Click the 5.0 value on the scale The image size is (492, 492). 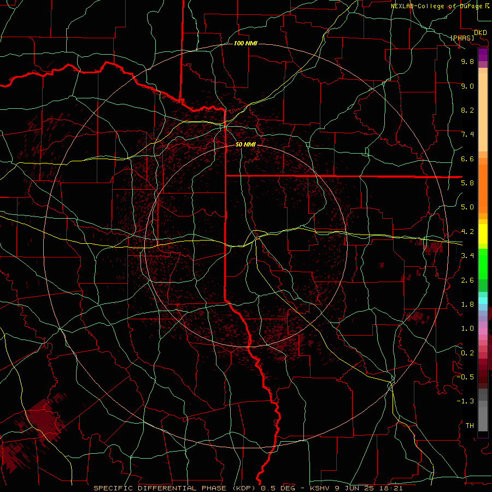(x=467, y=207)
